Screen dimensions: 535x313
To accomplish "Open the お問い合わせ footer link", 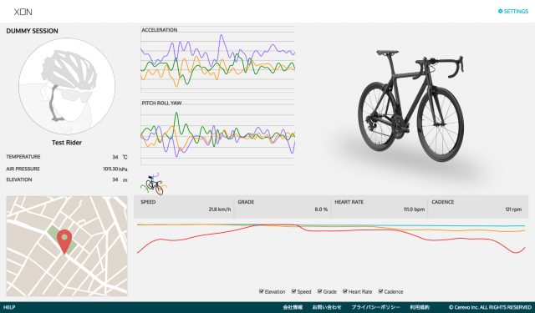I will point(327,307).
